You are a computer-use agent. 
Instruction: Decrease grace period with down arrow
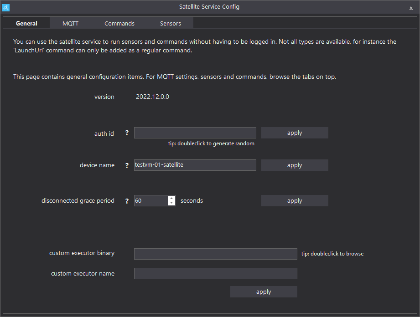coord(171,203)
